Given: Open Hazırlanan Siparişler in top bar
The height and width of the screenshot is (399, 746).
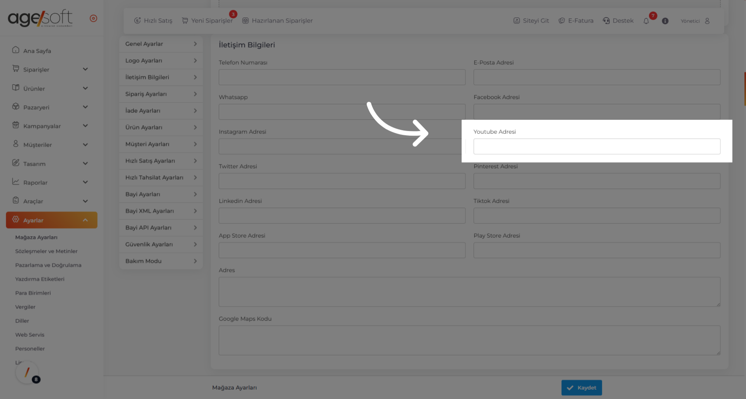Looking at the screenshot, I should pos(277,21).
